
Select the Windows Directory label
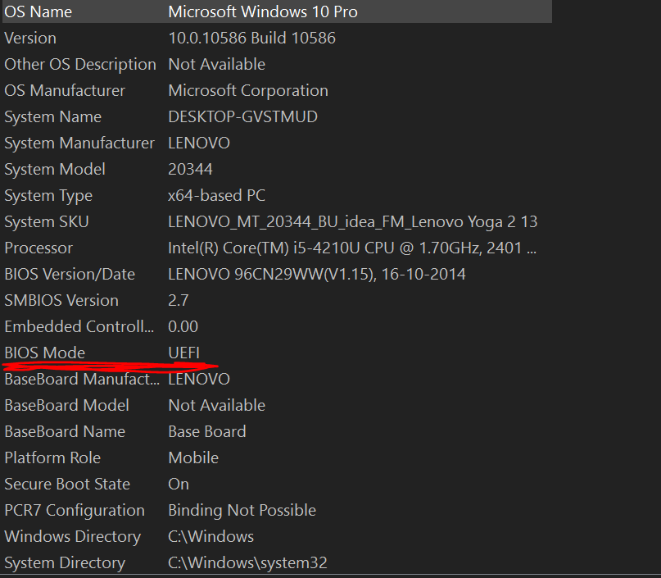tap(73, 537)
